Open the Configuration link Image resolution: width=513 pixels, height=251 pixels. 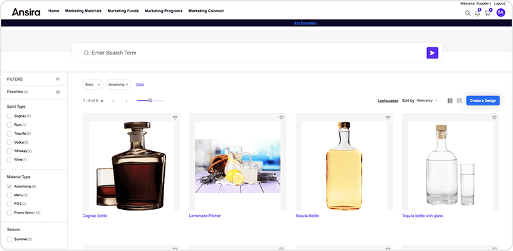click(388, 101)
